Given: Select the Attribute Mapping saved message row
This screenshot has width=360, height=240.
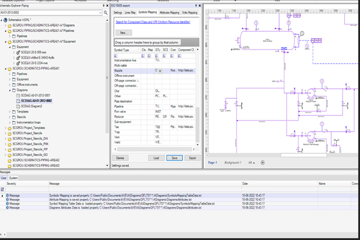Looking at the screenshot, I should [x=179, y=200].
